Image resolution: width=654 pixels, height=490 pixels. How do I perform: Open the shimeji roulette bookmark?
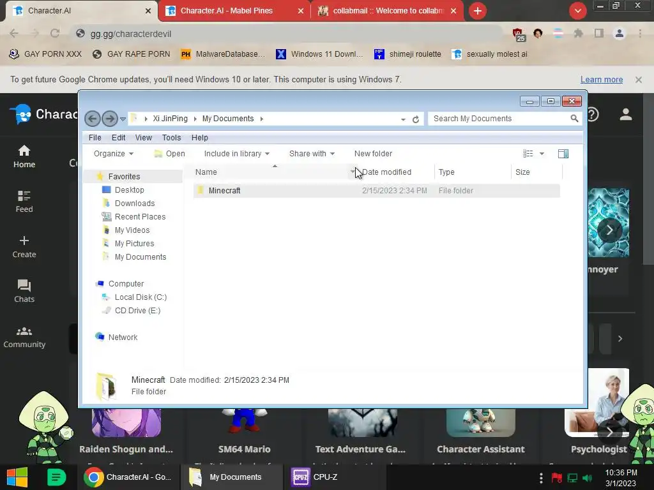407,54
